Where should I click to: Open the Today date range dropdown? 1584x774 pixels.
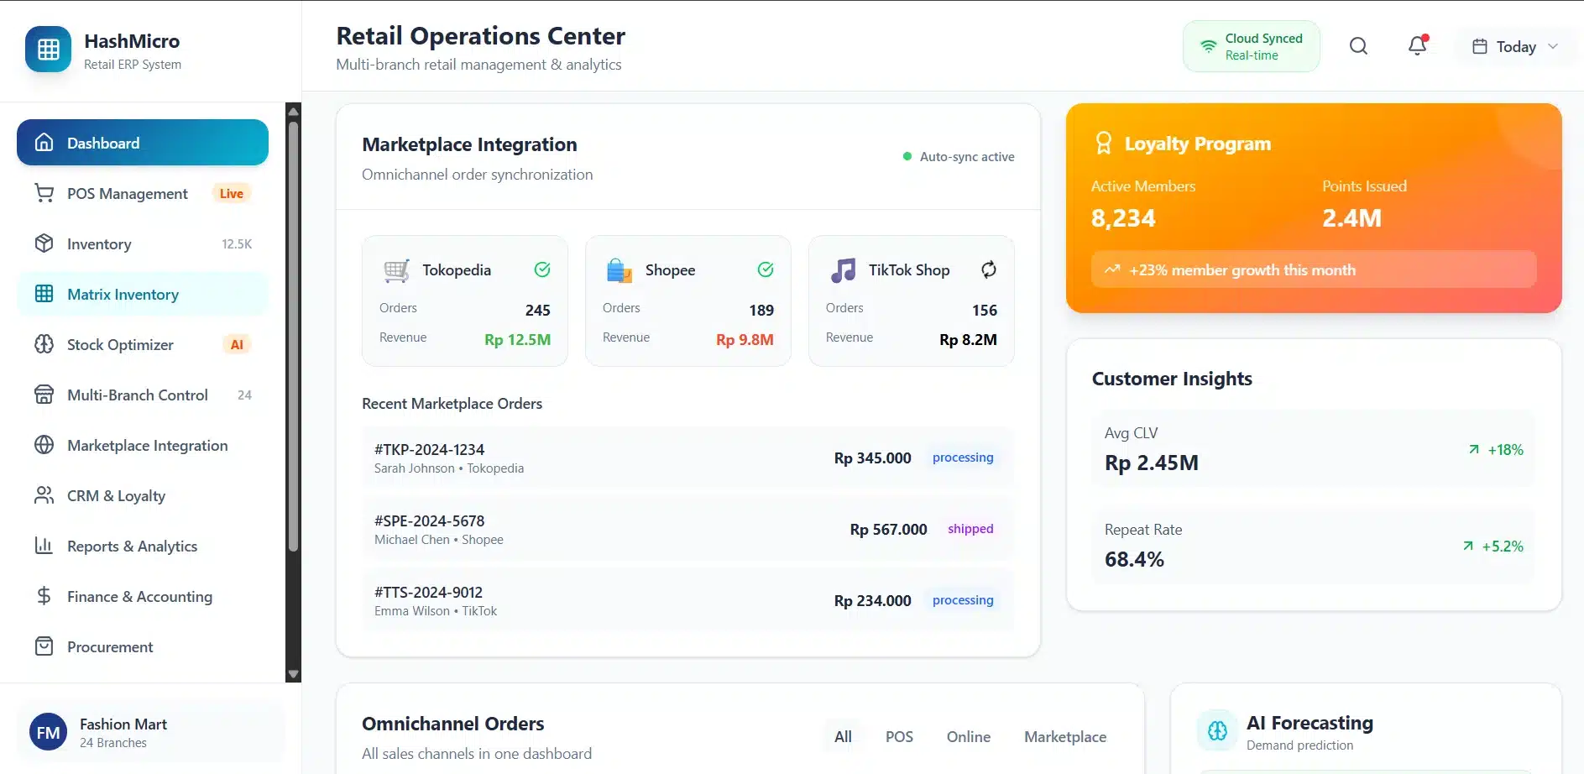pos(1516,47)
